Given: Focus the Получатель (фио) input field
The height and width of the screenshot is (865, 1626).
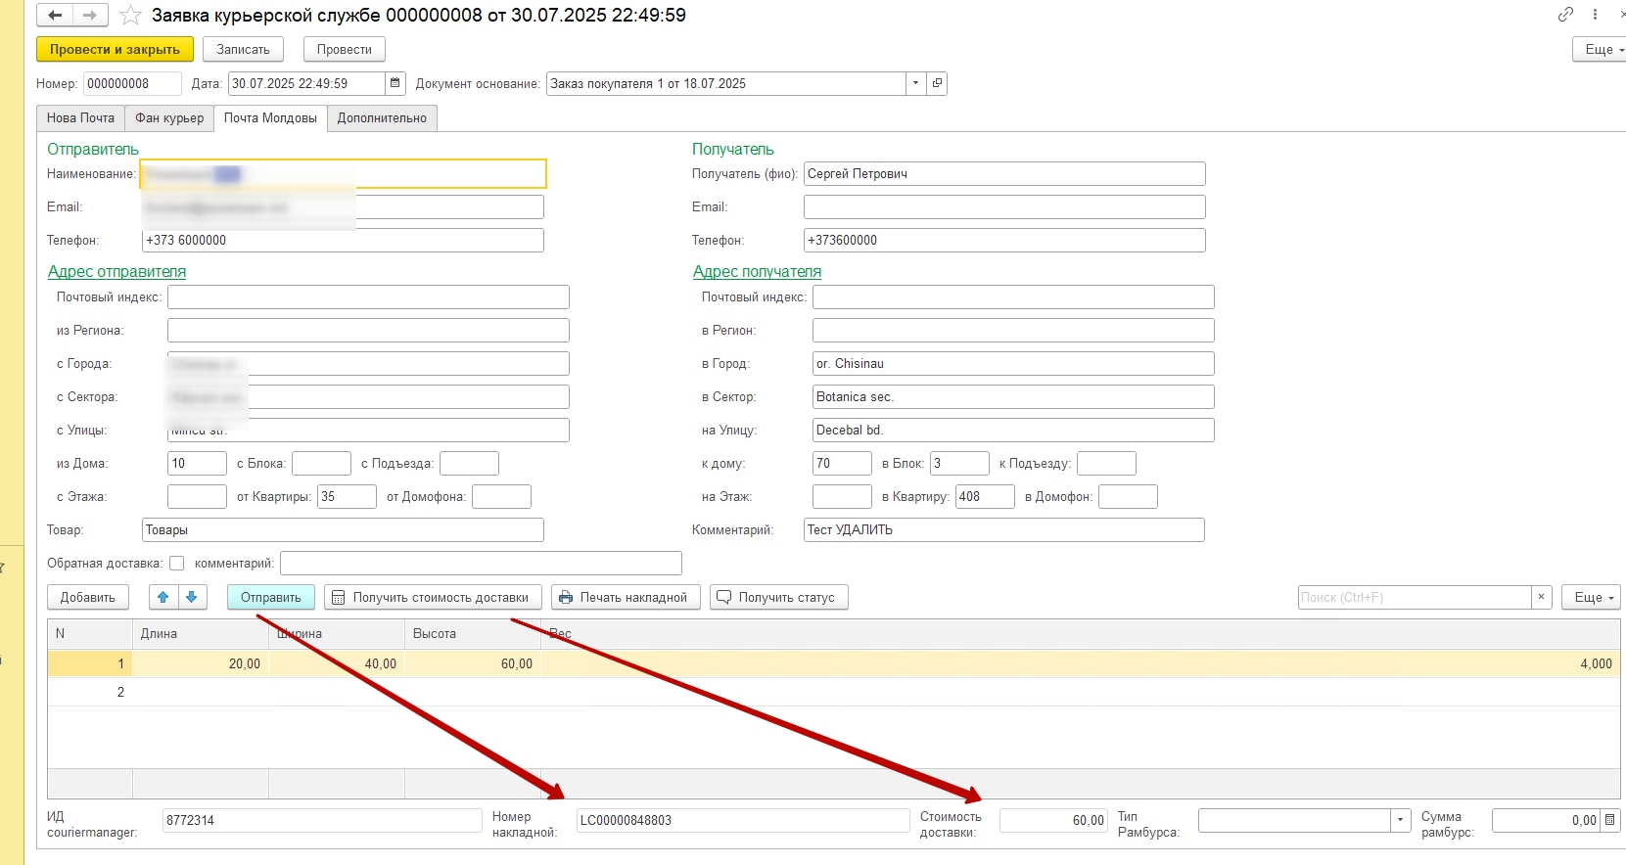Looking at the screenshot, I should pyautogui.click(x=1004, y=174).
